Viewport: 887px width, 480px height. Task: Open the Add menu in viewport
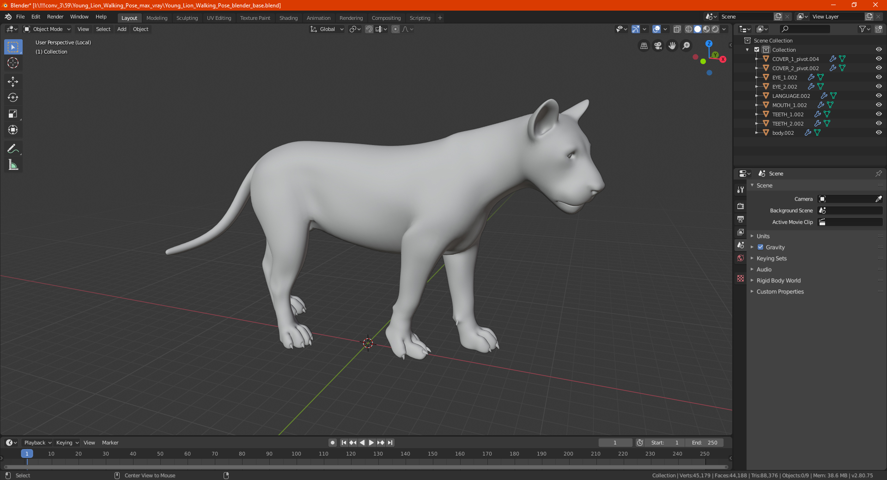point(122,29)
